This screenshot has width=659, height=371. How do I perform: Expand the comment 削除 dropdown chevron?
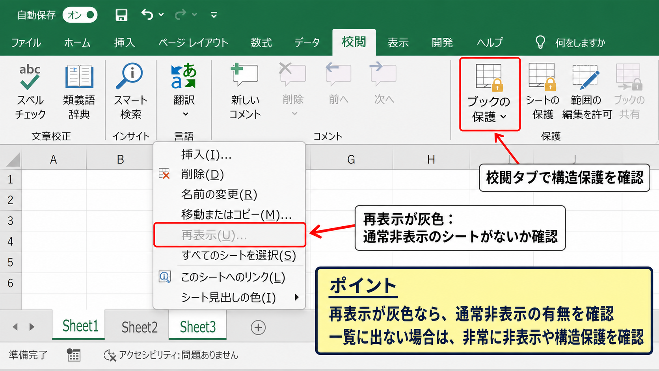(x=294, y=114)
